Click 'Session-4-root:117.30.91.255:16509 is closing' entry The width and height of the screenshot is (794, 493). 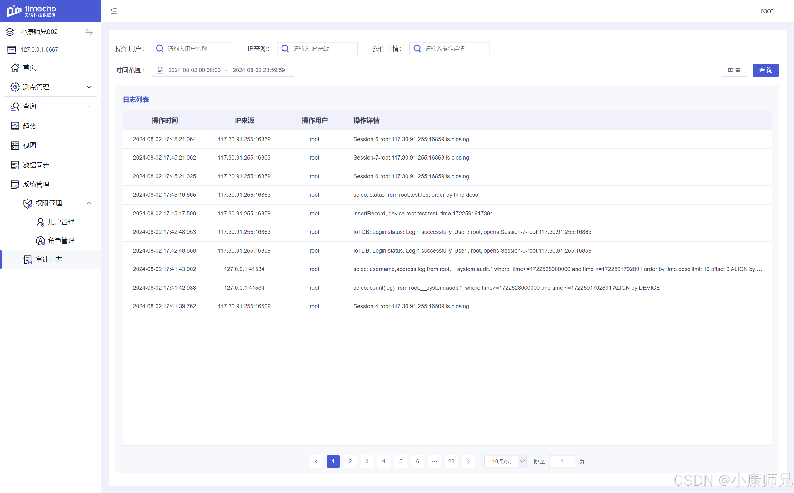[x=411, y=307]
